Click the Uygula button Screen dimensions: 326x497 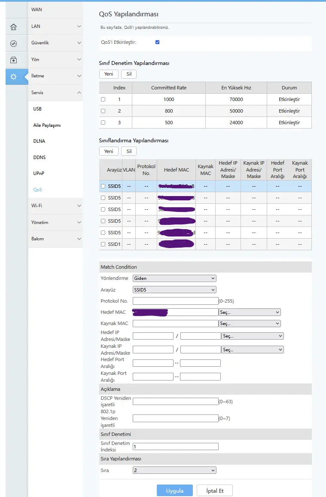(175, 491)
